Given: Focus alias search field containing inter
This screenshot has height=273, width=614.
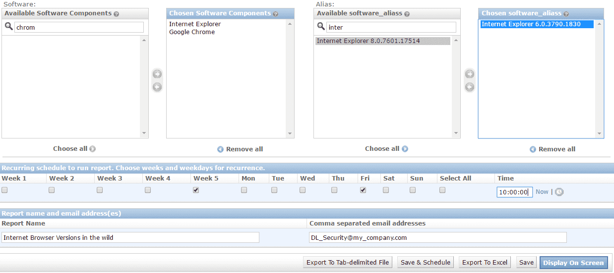Looking at the screenshot, I should click(391, 27).
